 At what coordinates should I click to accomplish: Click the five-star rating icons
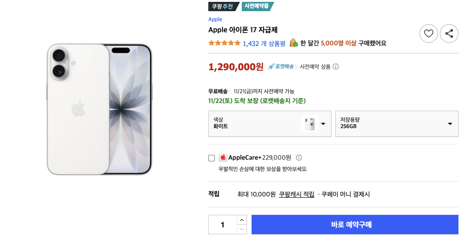pos(225,43)
